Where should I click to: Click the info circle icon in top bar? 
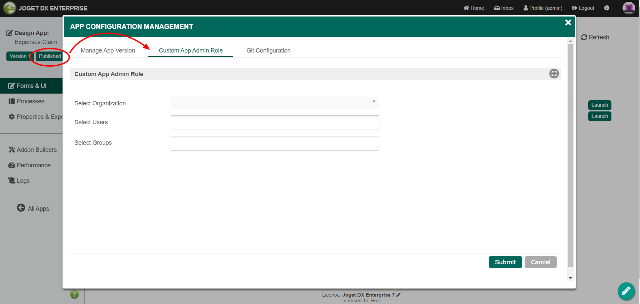pos(607,8)
